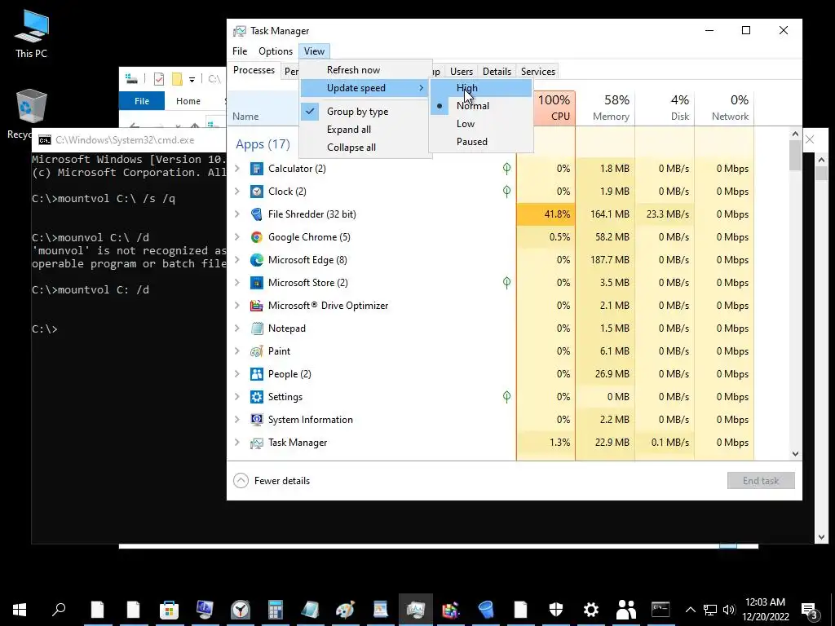Screen dimensions: 835x626
Task: Set update speed to High
Action: [x=481, y=88]
